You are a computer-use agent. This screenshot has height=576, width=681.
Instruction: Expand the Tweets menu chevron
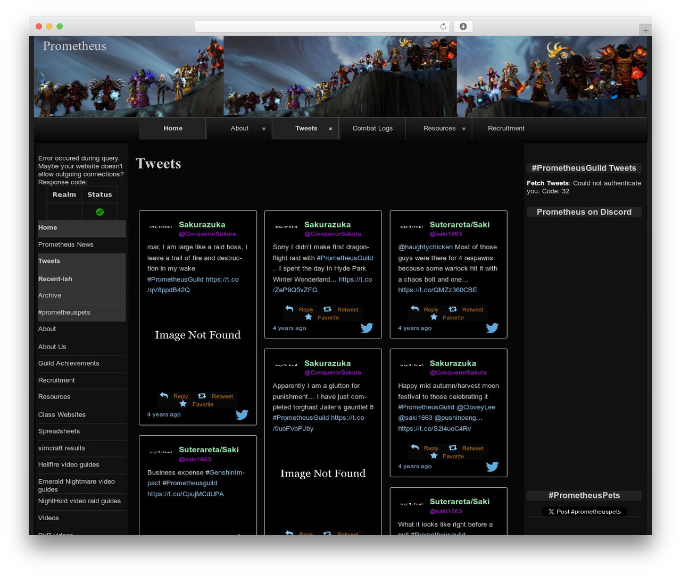point(330,129)
